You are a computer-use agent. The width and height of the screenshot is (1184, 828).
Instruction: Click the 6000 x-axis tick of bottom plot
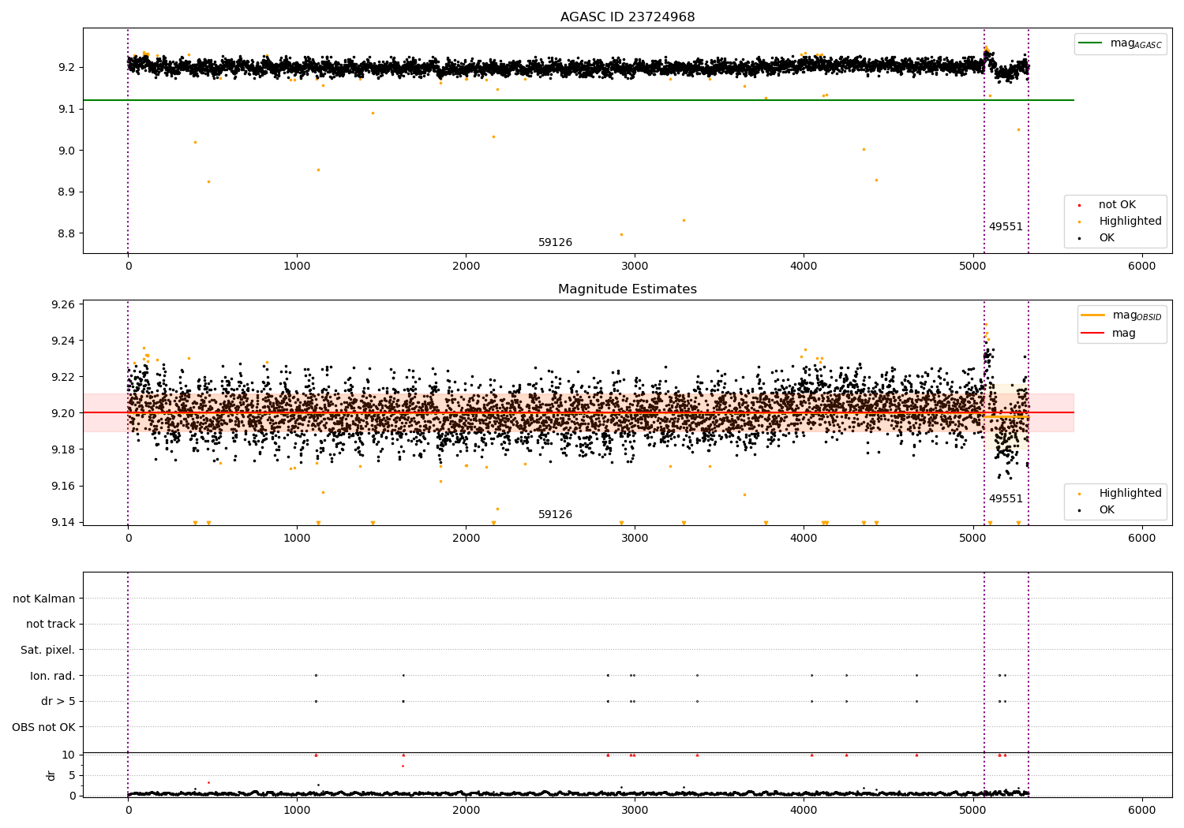click(1141, 810)
